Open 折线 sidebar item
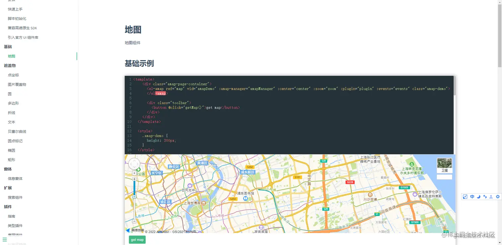Viewport: 502px width, 245px height. click(12, 113)
